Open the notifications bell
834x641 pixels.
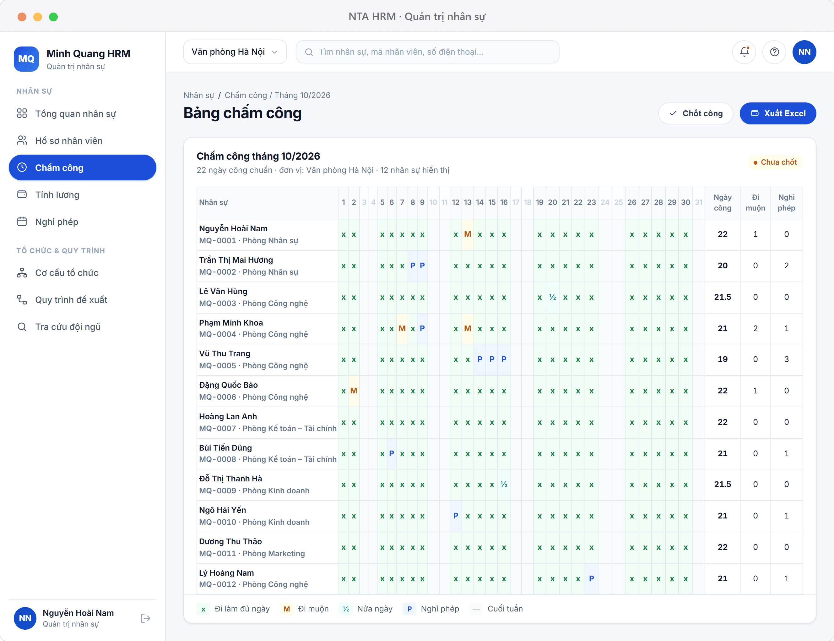(744, 52)
